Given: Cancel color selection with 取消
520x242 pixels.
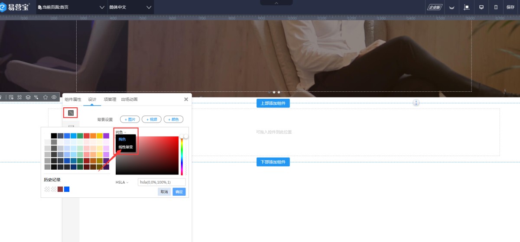Looking at the screenshot, I should pos(164,192).
